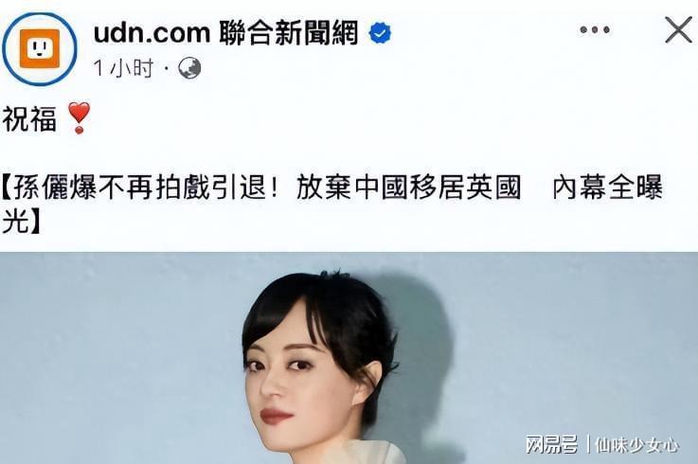This screenshot has height=464, width=698.
Task: Click the blue verified badge
Action: click(380, 33)
